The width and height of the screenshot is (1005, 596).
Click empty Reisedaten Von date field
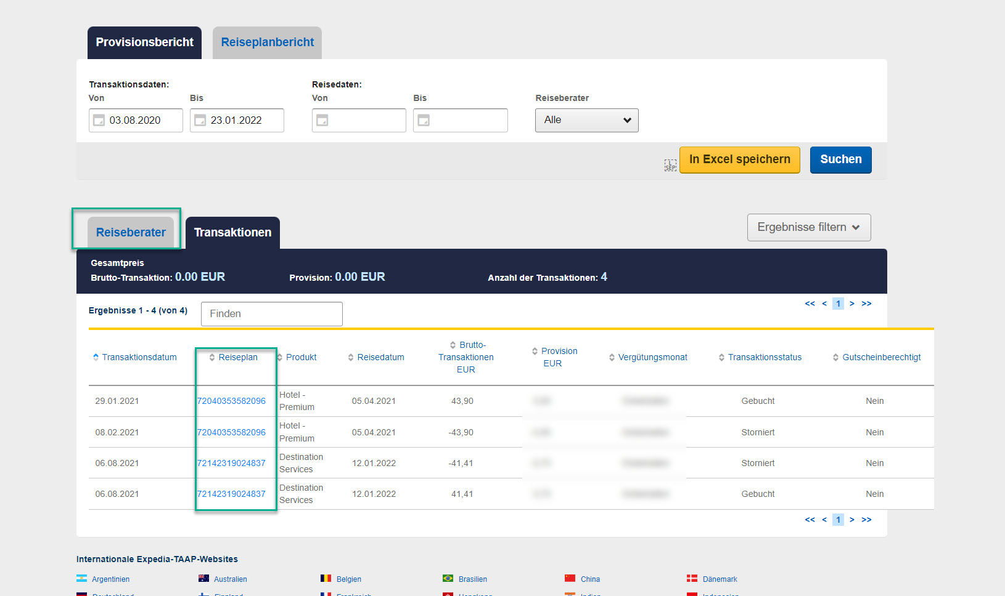pos(359,120)
